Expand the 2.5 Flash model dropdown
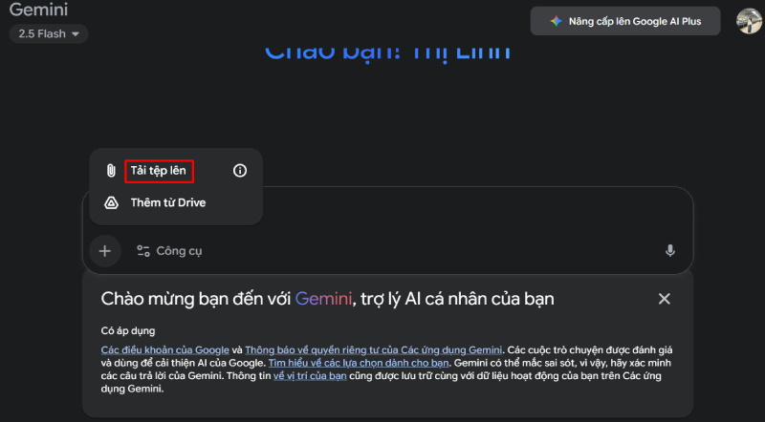 coord(48,34)
